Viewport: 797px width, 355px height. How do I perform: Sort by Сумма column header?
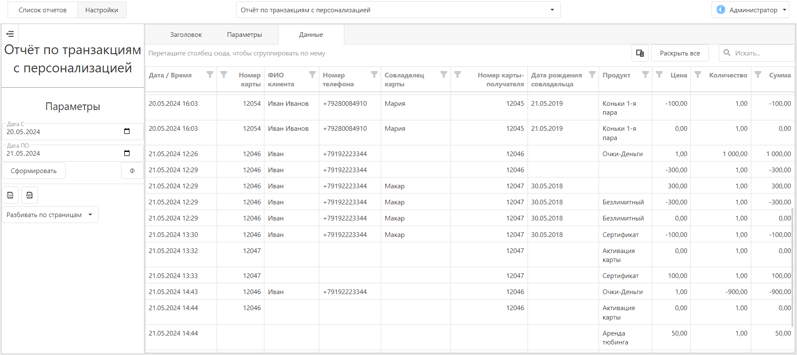(x=780, y=75)
